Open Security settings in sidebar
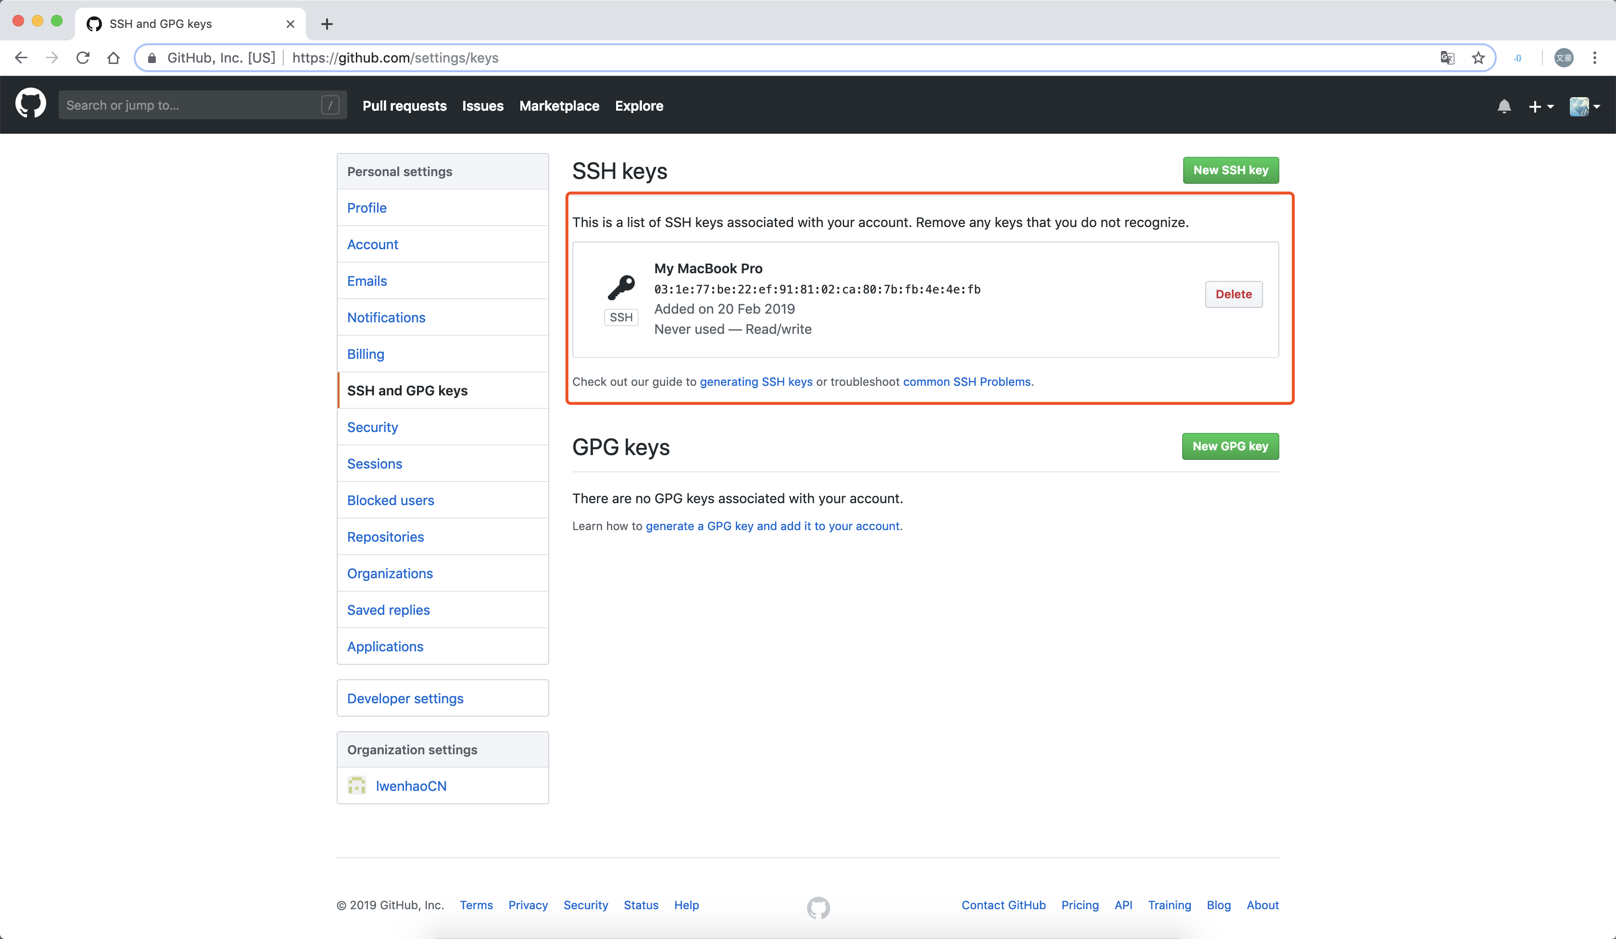1616x939 pixels. pos(442,427)
